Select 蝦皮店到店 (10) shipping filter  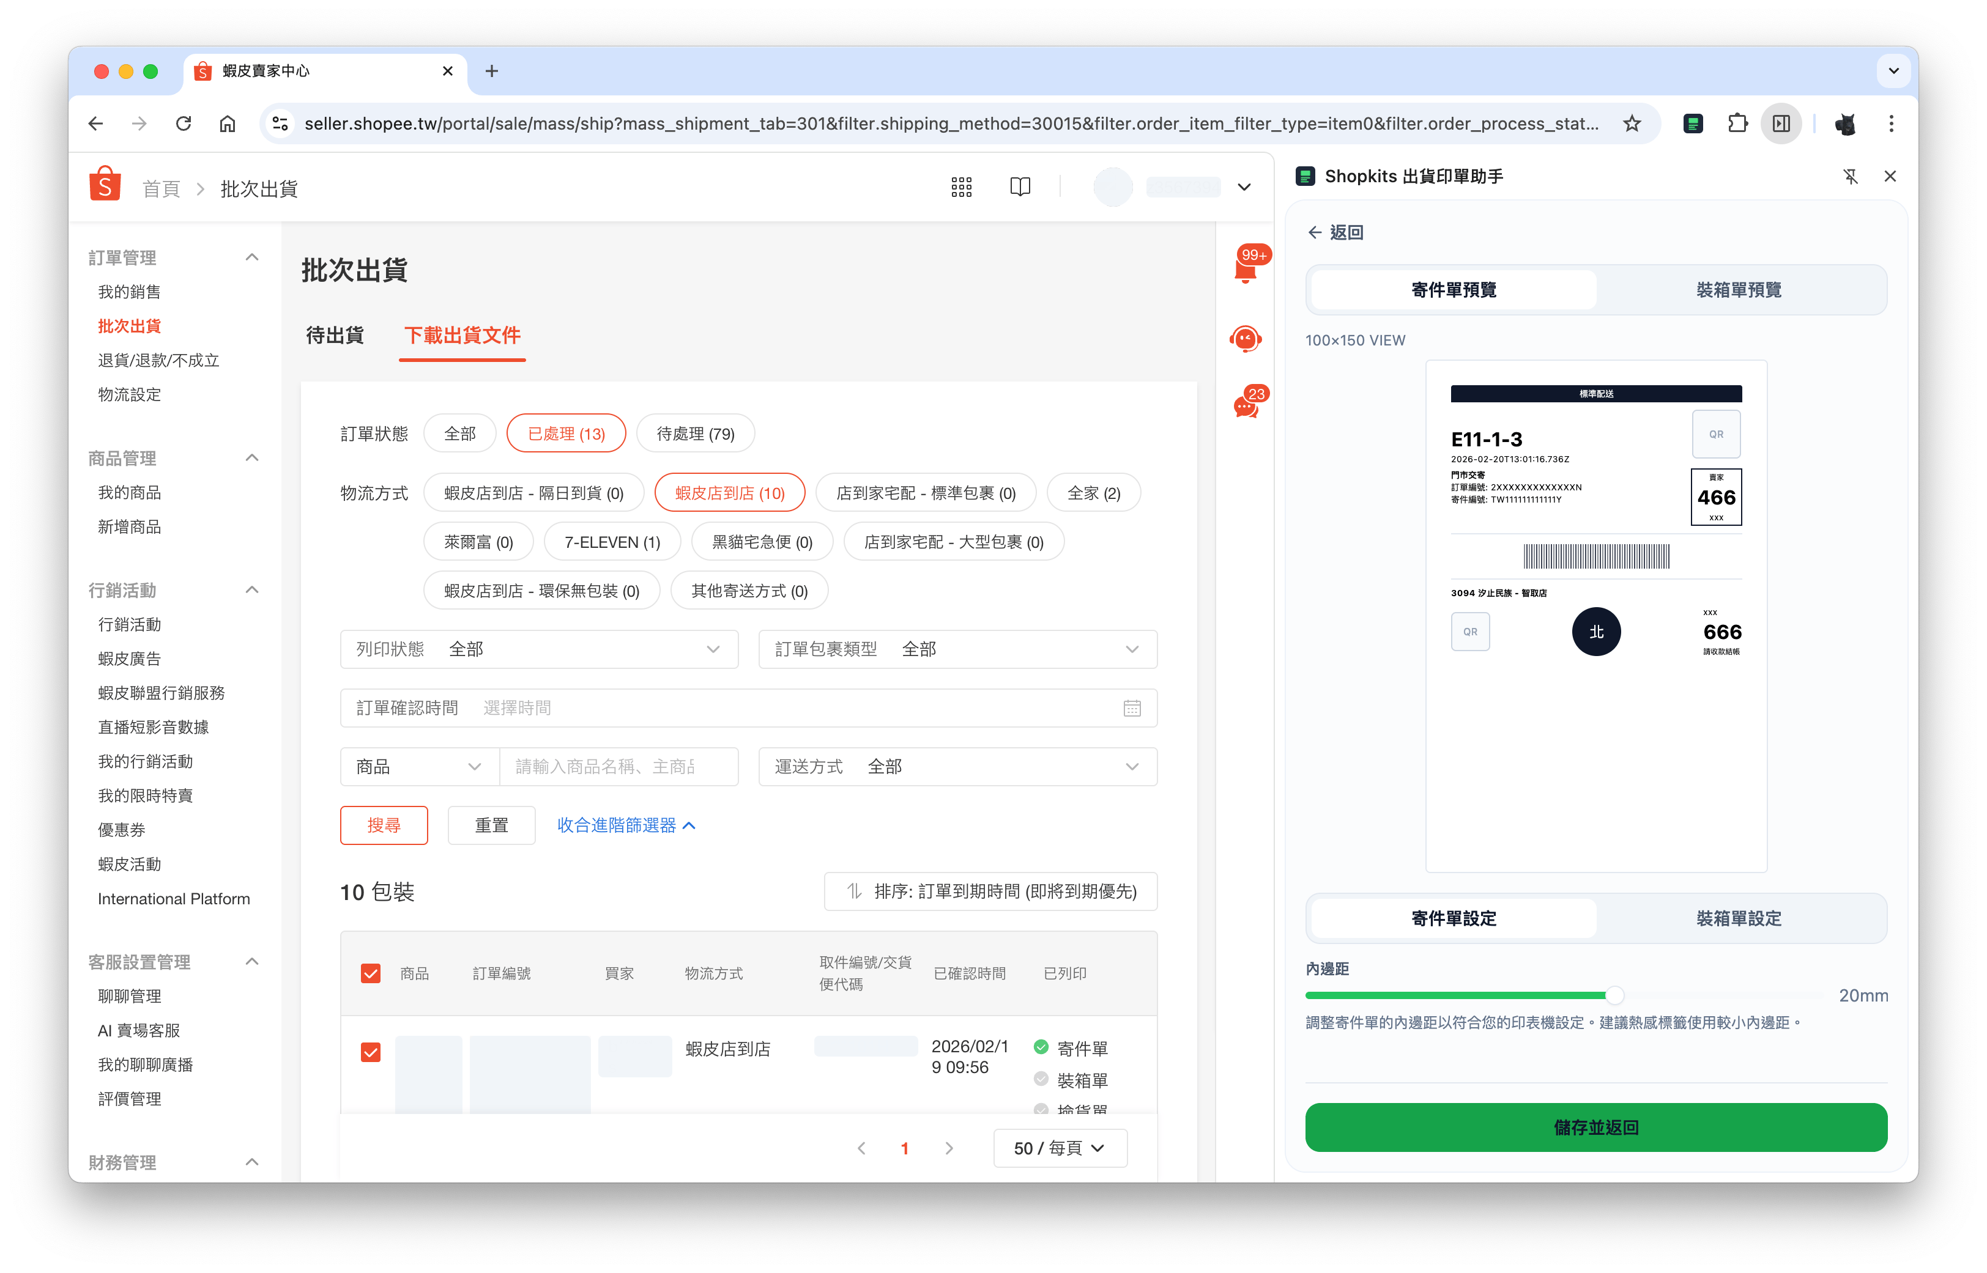point(729,493)
